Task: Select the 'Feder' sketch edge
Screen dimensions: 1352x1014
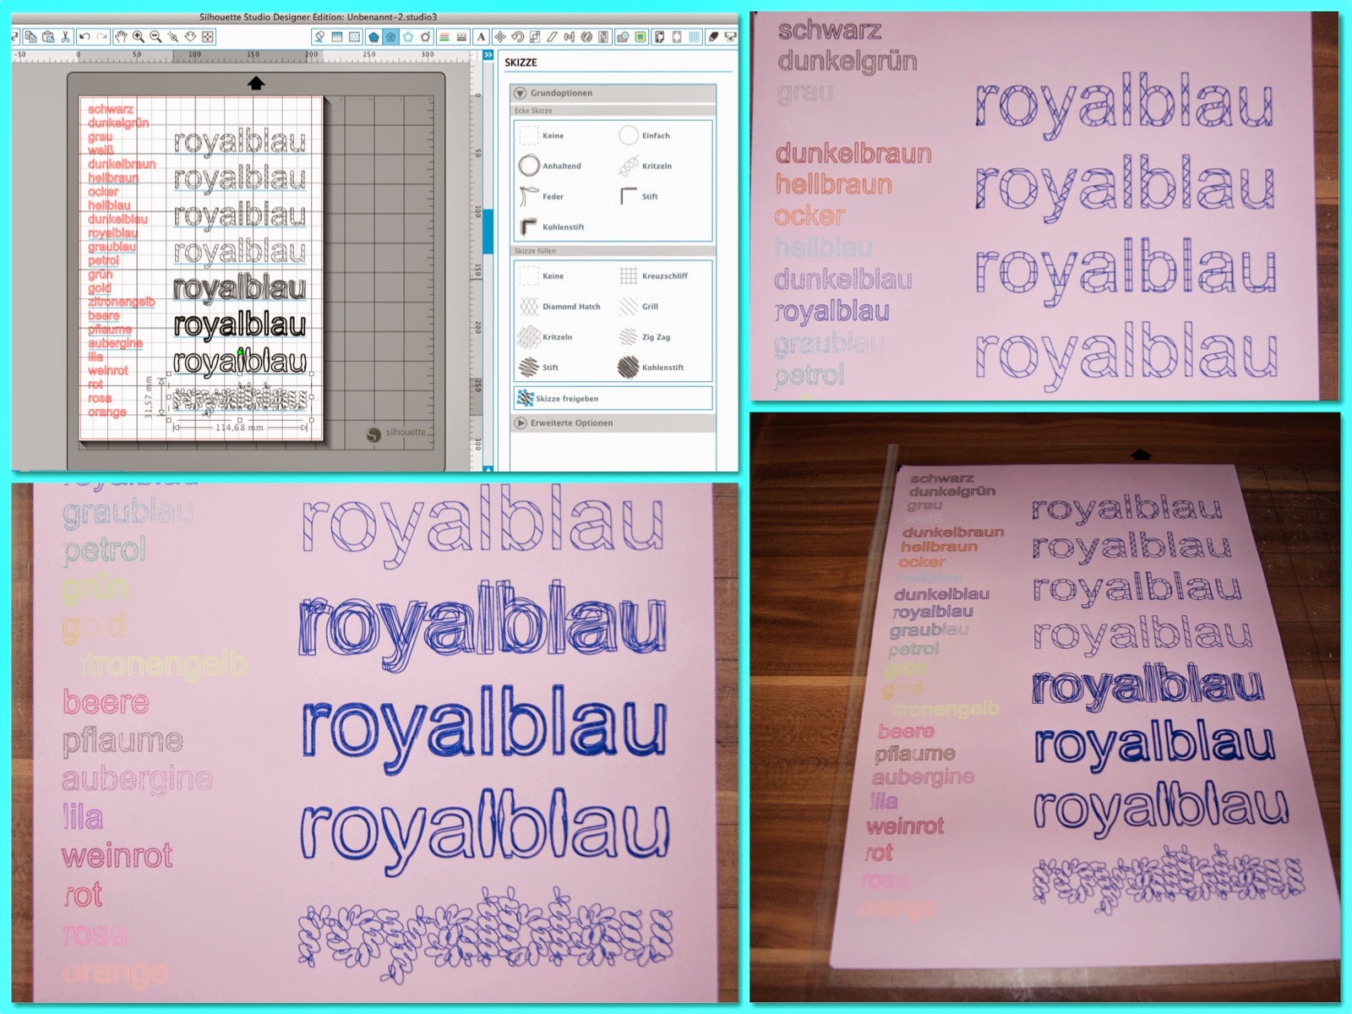Action: [x=542, y=196]
